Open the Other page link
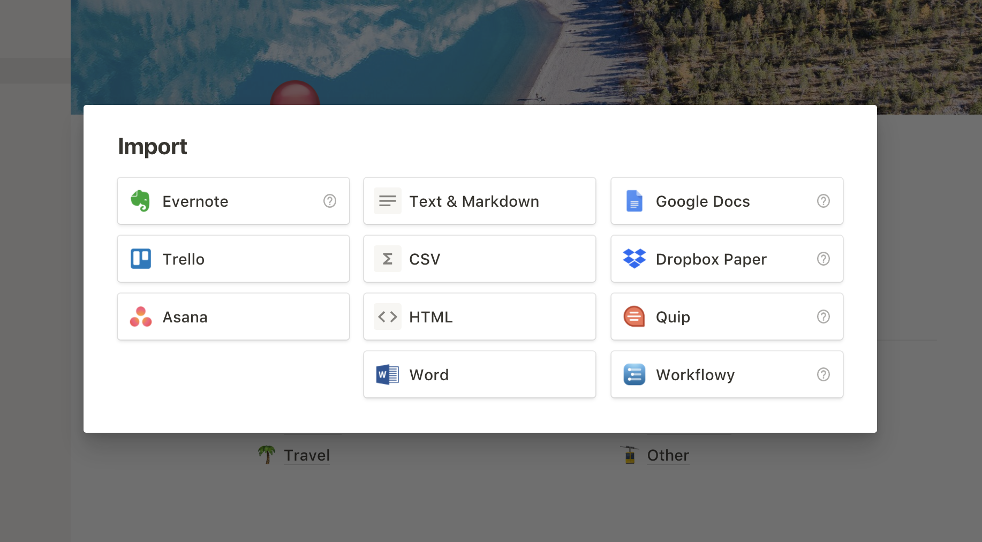The image size is (982, 542). pos(668,455)
